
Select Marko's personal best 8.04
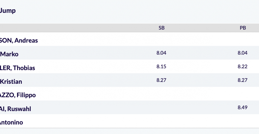242,53
